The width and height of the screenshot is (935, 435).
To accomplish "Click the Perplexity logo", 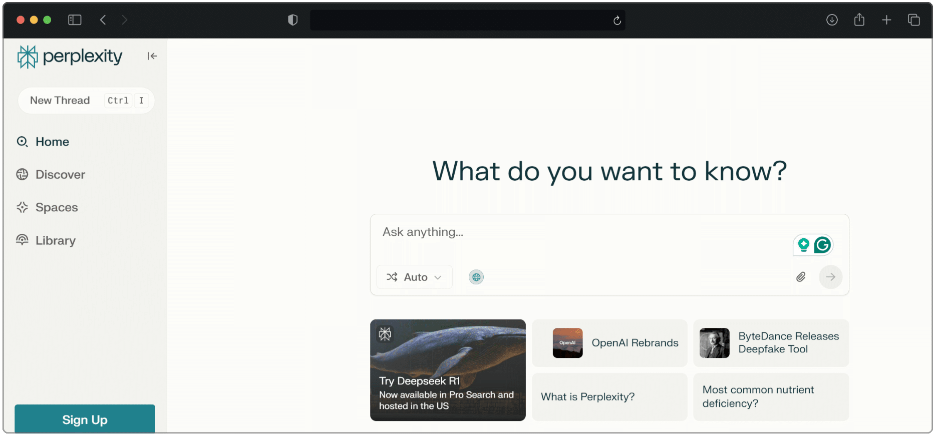I will click(x=70, y=57).
